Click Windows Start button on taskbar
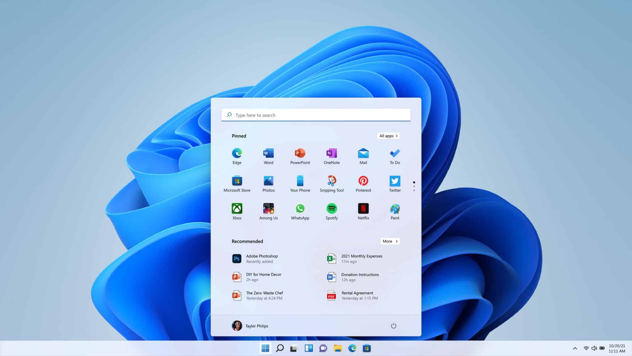This screenshot has height=356, width=632. 265,348
